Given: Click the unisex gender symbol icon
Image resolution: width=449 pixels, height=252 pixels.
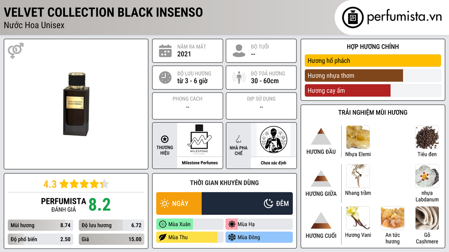Looking at the screenshot, I should click(16, 51).
